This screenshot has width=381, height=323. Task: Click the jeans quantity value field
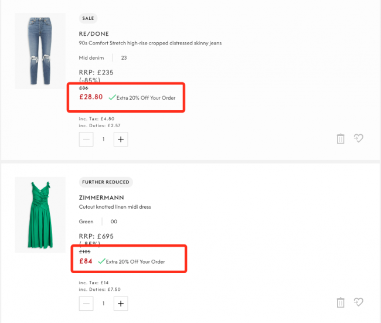104,140
